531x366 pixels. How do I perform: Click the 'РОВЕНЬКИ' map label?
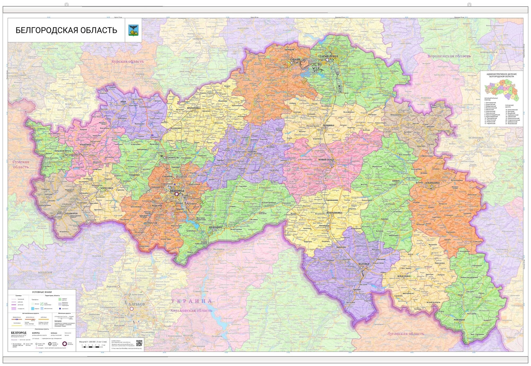pyautogui.click(x=459, y=320)
